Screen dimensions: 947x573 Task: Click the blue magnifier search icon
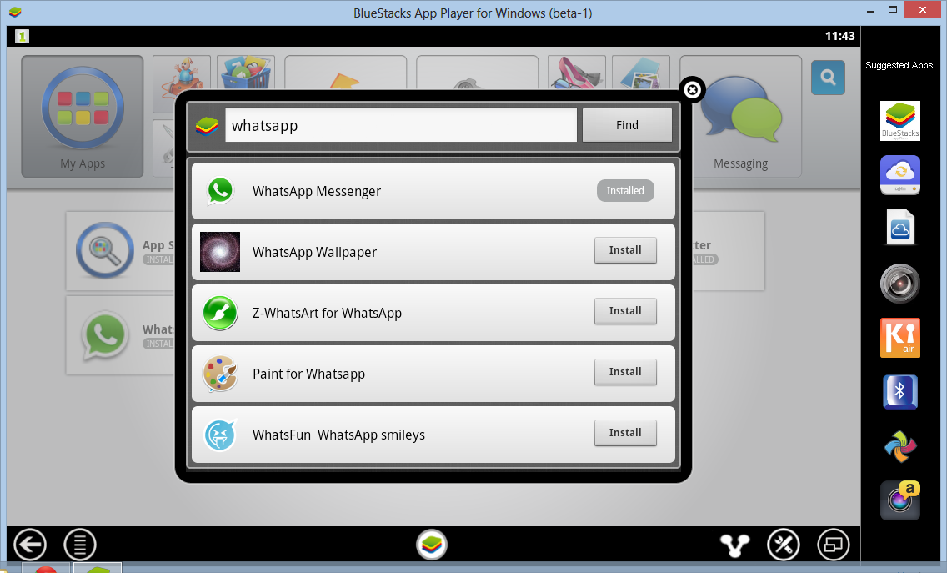(828, 78)
